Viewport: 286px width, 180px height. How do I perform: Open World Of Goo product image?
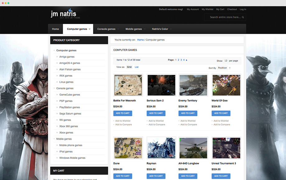point(226,85)
